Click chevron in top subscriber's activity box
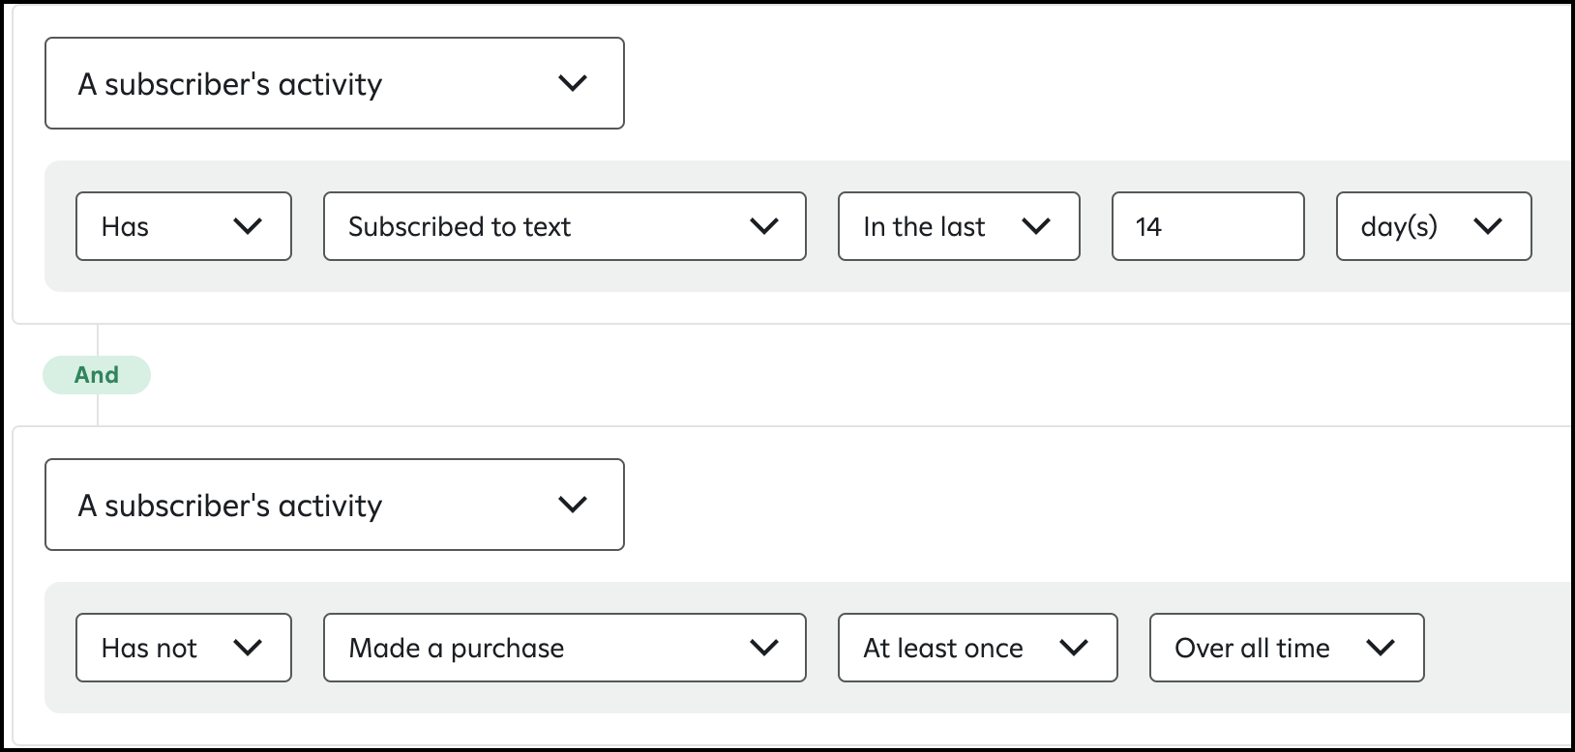The image size is (1575, 752). [x=573, y=84]
